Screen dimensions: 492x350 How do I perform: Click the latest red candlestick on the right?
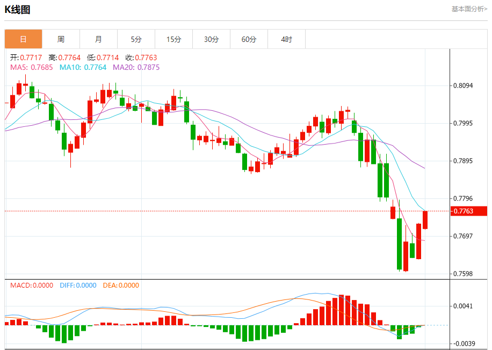(x=425, y=220)
